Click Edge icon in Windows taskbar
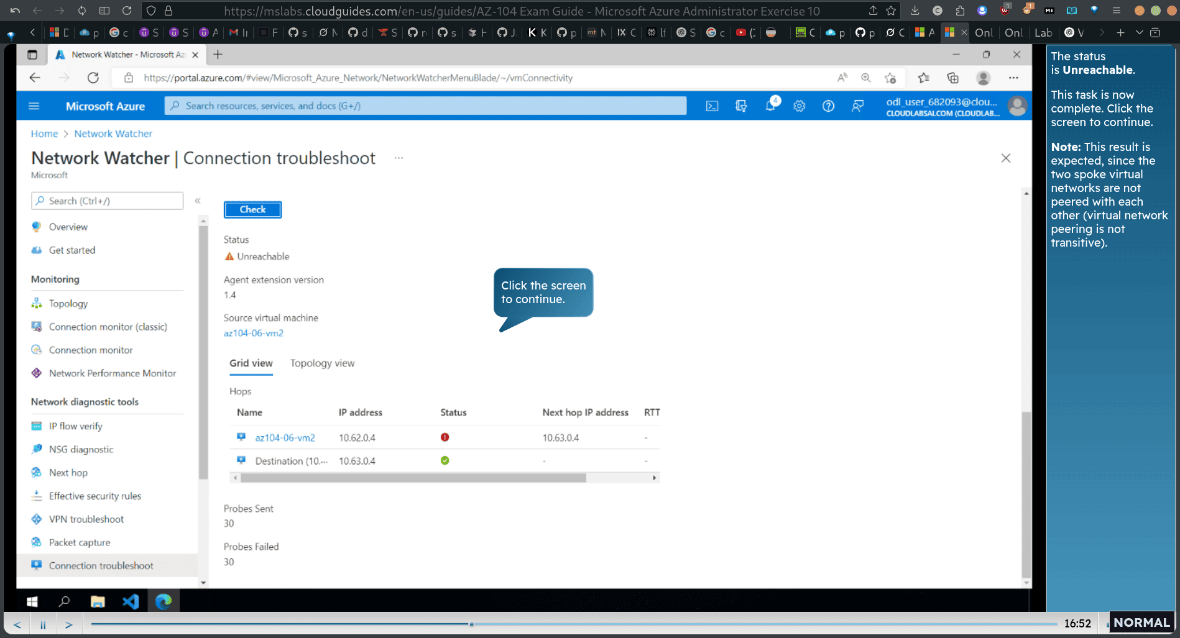Image resolution: width=1180 pixels, height=638 pixels. [x=164, y=601]
